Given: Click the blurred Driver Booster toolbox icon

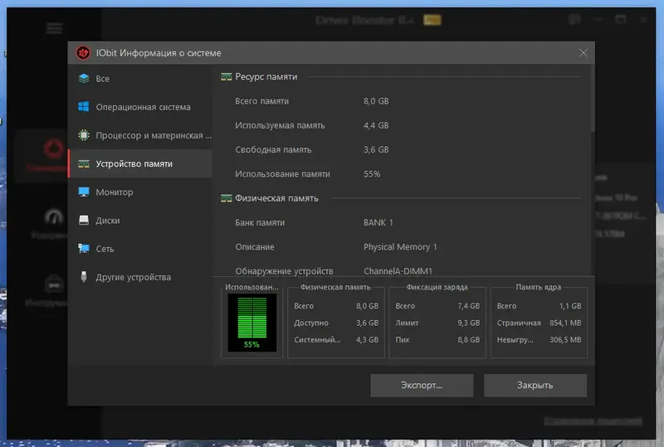Looking at the screenshot, I should (54, 283).
